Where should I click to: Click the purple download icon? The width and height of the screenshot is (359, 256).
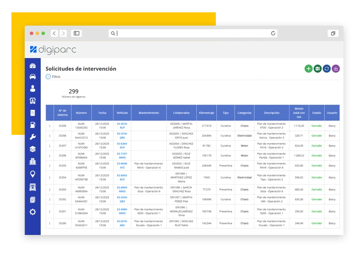tap(336, 69)
